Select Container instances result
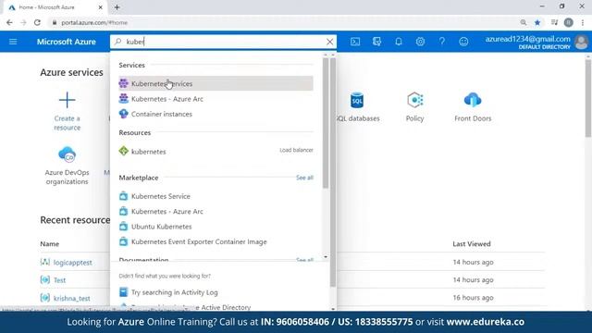The width and height of the screenshot is (592, 333). click(216, 114)
